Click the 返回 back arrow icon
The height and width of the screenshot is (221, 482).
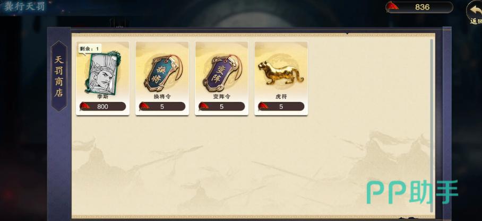point(475,12)
